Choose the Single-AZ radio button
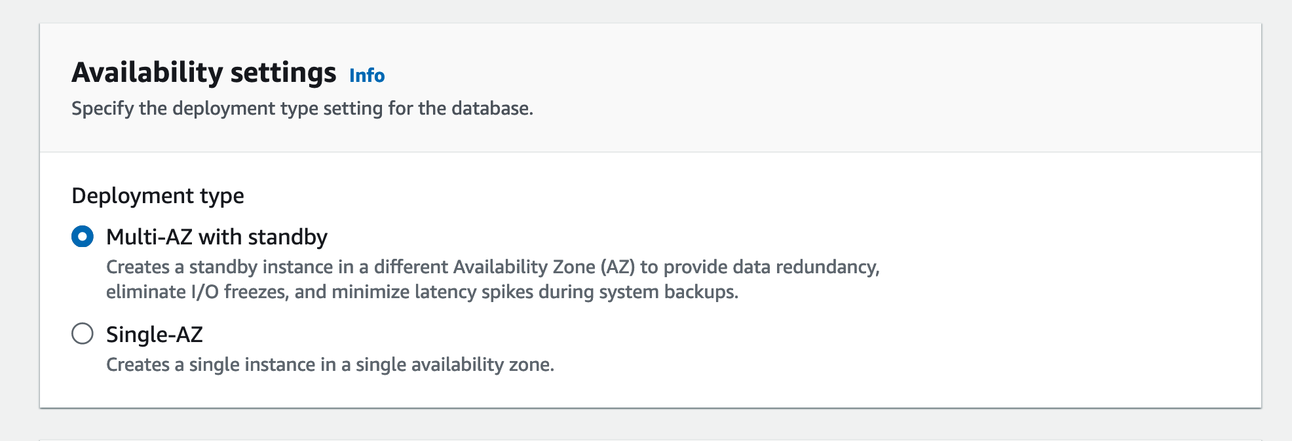 [83, 334]
